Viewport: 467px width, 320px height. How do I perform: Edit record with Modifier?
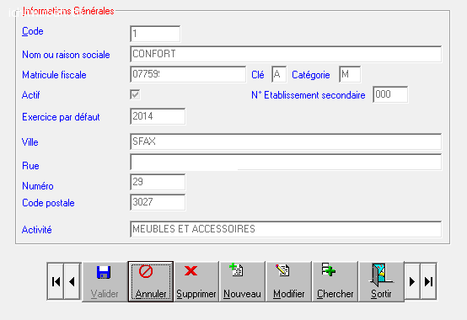[x=288, y=281]
